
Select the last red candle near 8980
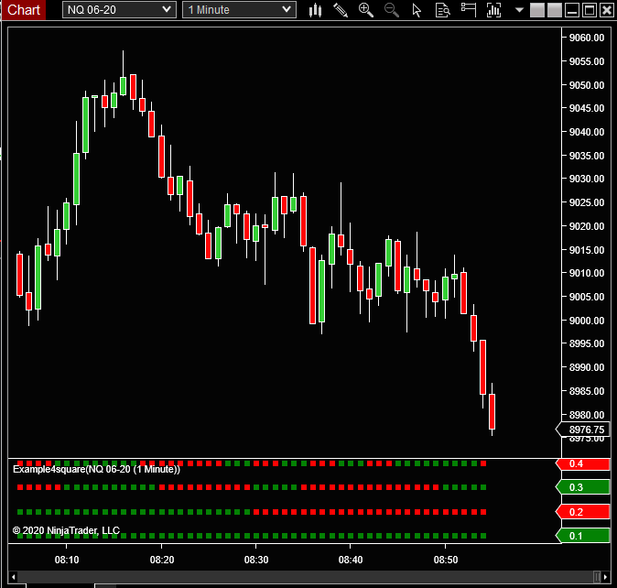[x=492, y=411]
